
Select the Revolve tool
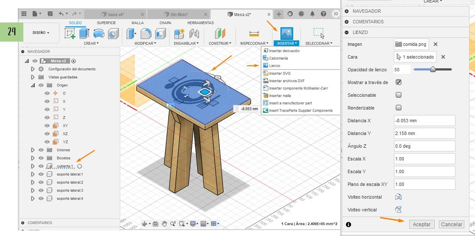click(x=99, y=34)
